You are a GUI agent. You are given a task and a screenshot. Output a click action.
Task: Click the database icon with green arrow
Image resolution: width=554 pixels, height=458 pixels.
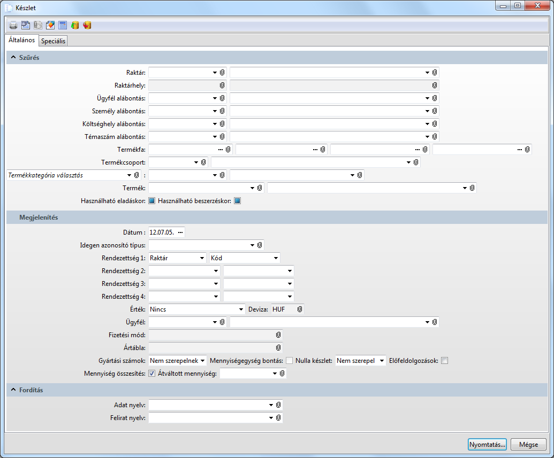click(75, 25)
